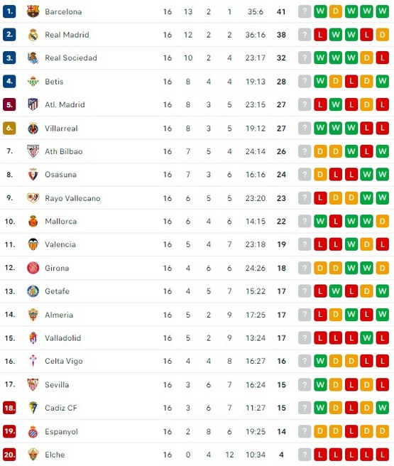Click Valladolid's only green W form badge
Image resolution: width=394 pixels, height=466 pixels.
point(367,338)
